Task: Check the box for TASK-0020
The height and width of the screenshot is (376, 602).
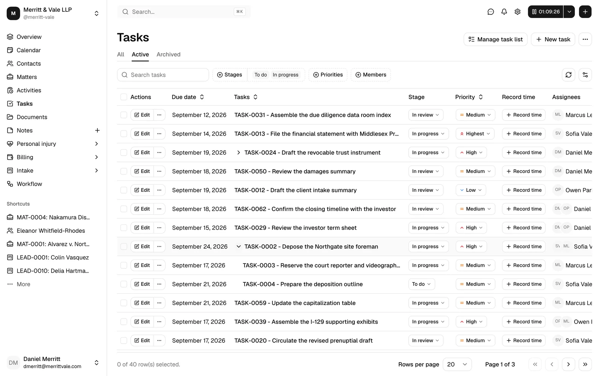Action: 124,341
